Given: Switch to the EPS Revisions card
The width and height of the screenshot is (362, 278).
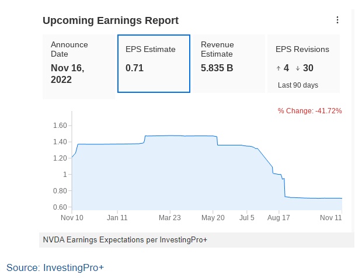Looking at the screenshot, I should pyautogui.click(x=302, y=63).
